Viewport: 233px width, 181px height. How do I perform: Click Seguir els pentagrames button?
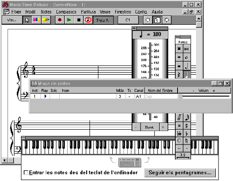point(180,173)
